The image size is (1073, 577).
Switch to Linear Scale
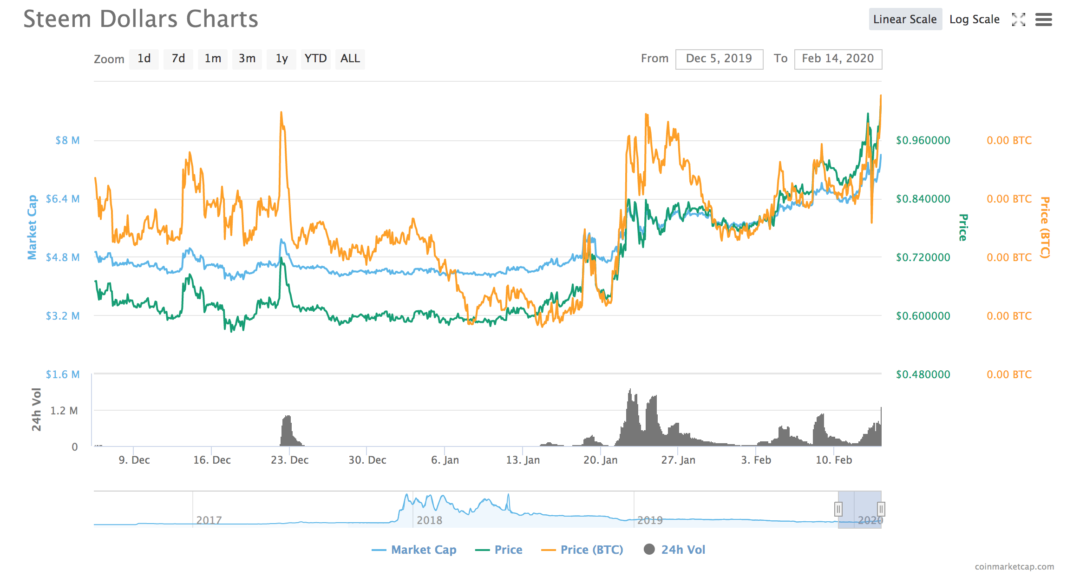(x=905, y=19)
